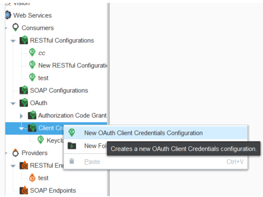Image resolution: width=263 pixels, height=197 pixels.
Task: Click the Authorization Code Grant folder icon
Action: (x=32, y=115)
